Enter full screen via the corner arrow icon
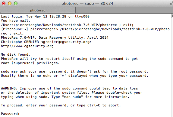This screenshot has height=117, width=173. coord(171,4)
